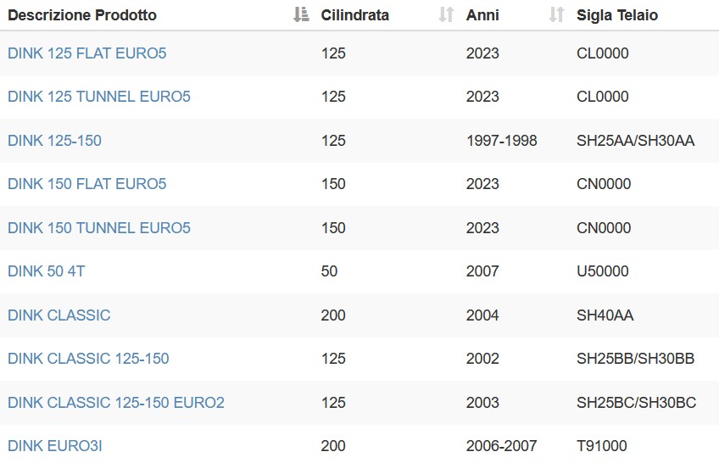The height and width of the screenshot is (463, 719).
Task: Open DINK 150 FLAT EURO5 link
Action: (x=87, y=184)
